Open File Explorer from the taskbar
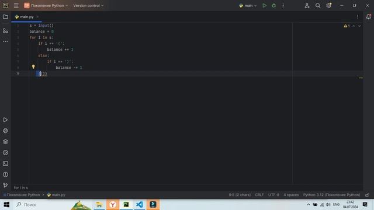This screenshot has width=374, height=210. click(99, 205)
